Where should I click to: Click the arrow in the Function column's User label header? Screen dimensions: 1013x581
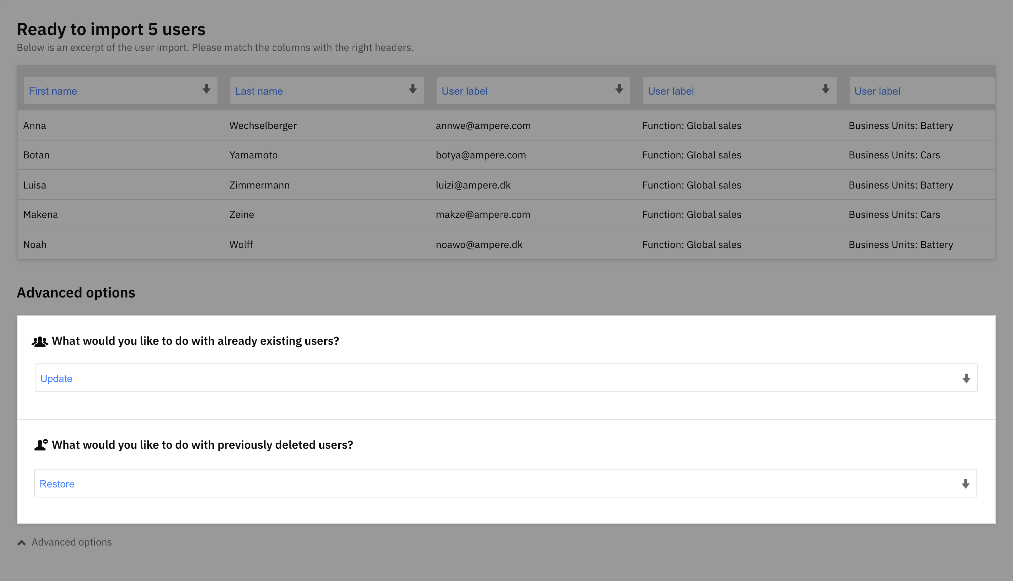[826, 89]
